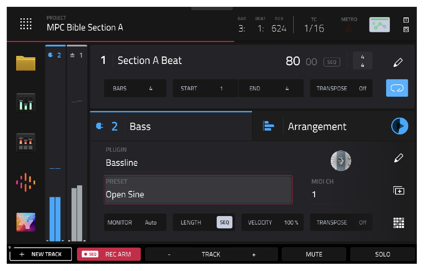The image size is (424, 271).
Task: Adjust the VELOCITY 100% field
Action: (272, 222)
